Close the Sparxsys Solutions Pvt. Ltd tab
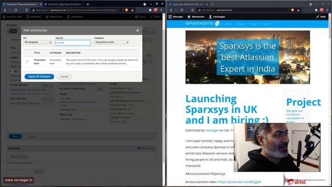Viewport: 332px width, 187px height. click(207, 4)
